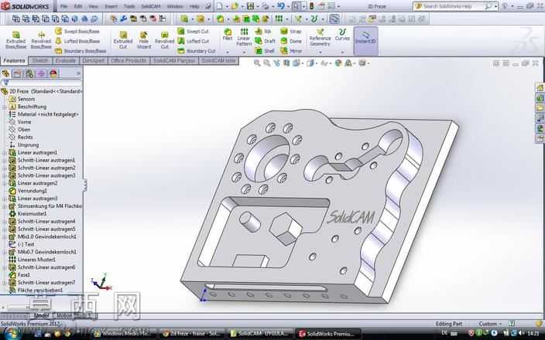Switch to the ConfigurationManager panel tab
The width and height of the screenshot is (545, 340).
[29, 73]
